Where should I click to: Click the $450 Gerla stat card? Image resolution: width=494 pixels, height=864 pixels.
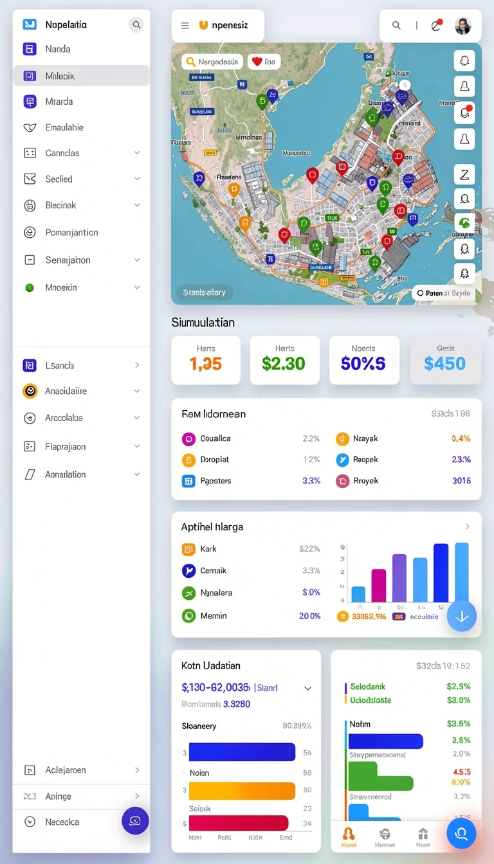click(x=445, y=360)
